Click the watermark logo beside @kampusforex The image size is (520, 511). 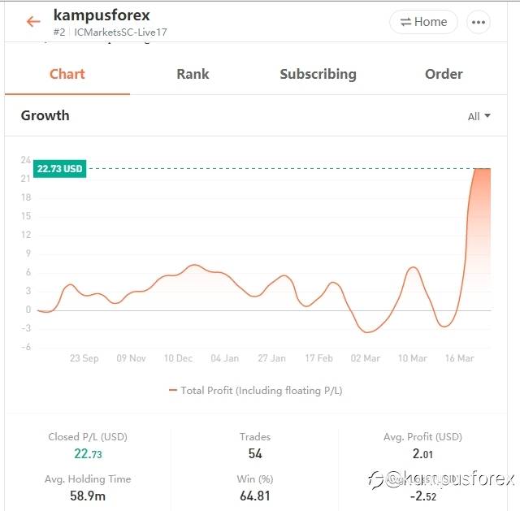coord(375,480)
